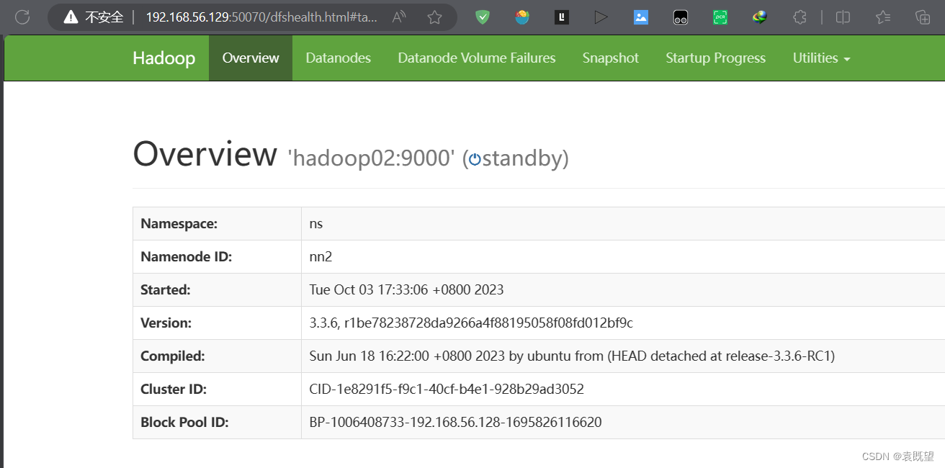Expand the Utilities dropdown menu
The image size is (945, 468).
point(822,58)
